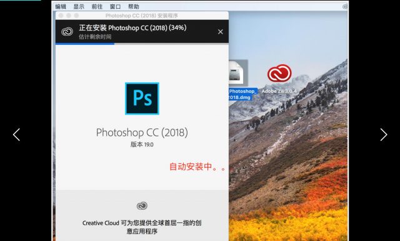Click the "版本 19.0" version text
Viewport: 400px width, 241px height.
(142, 144)
